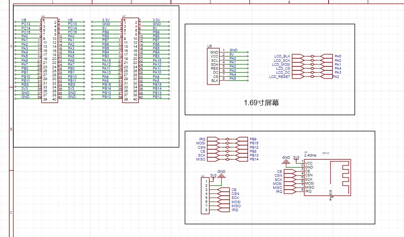Click the PA2 label beside the LCD_RESET port
The height and width of the screenshot is (237, 404).
coord(336,77)
